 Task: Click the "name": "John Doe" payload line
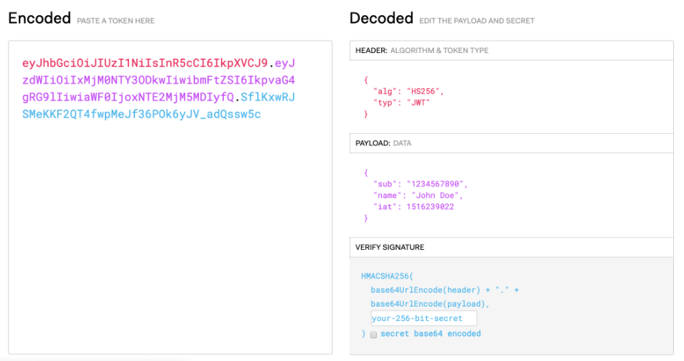tap(418, 196)
